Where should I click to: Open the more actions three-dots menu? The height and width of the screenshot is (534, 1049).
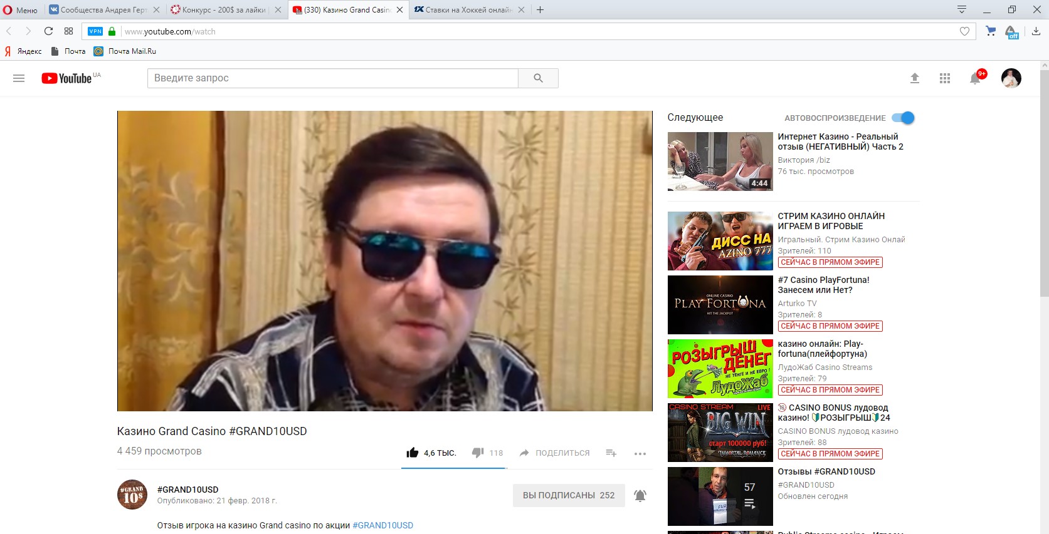click(640, 453)
